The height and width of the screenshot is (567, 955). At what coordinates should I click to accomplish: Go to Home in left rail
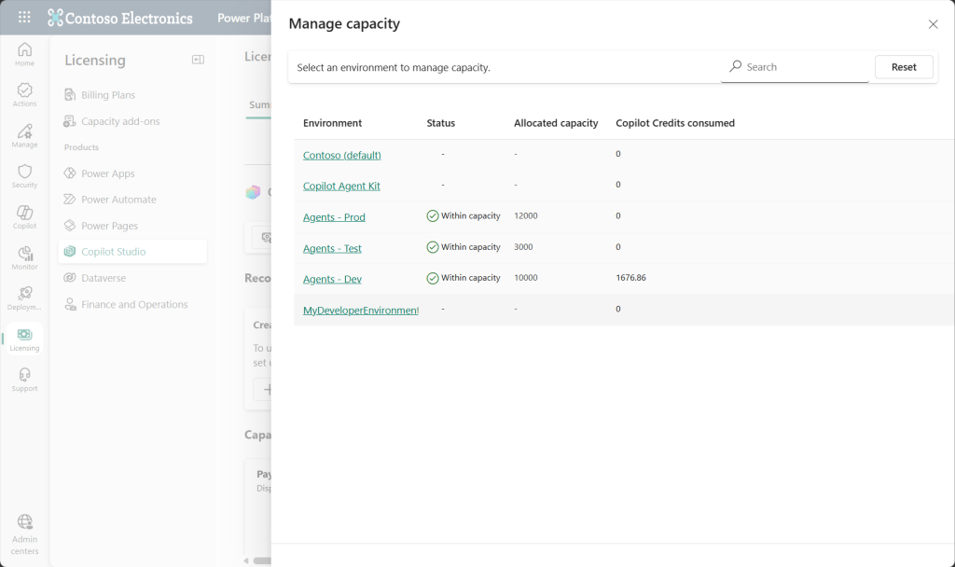click(24, 54)
